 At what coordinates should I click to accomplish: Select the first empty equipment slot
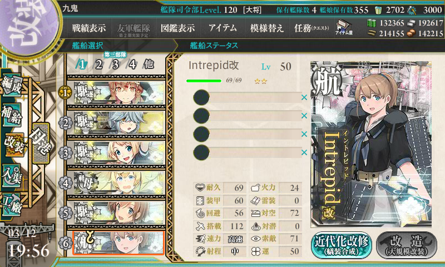point(248,97)
